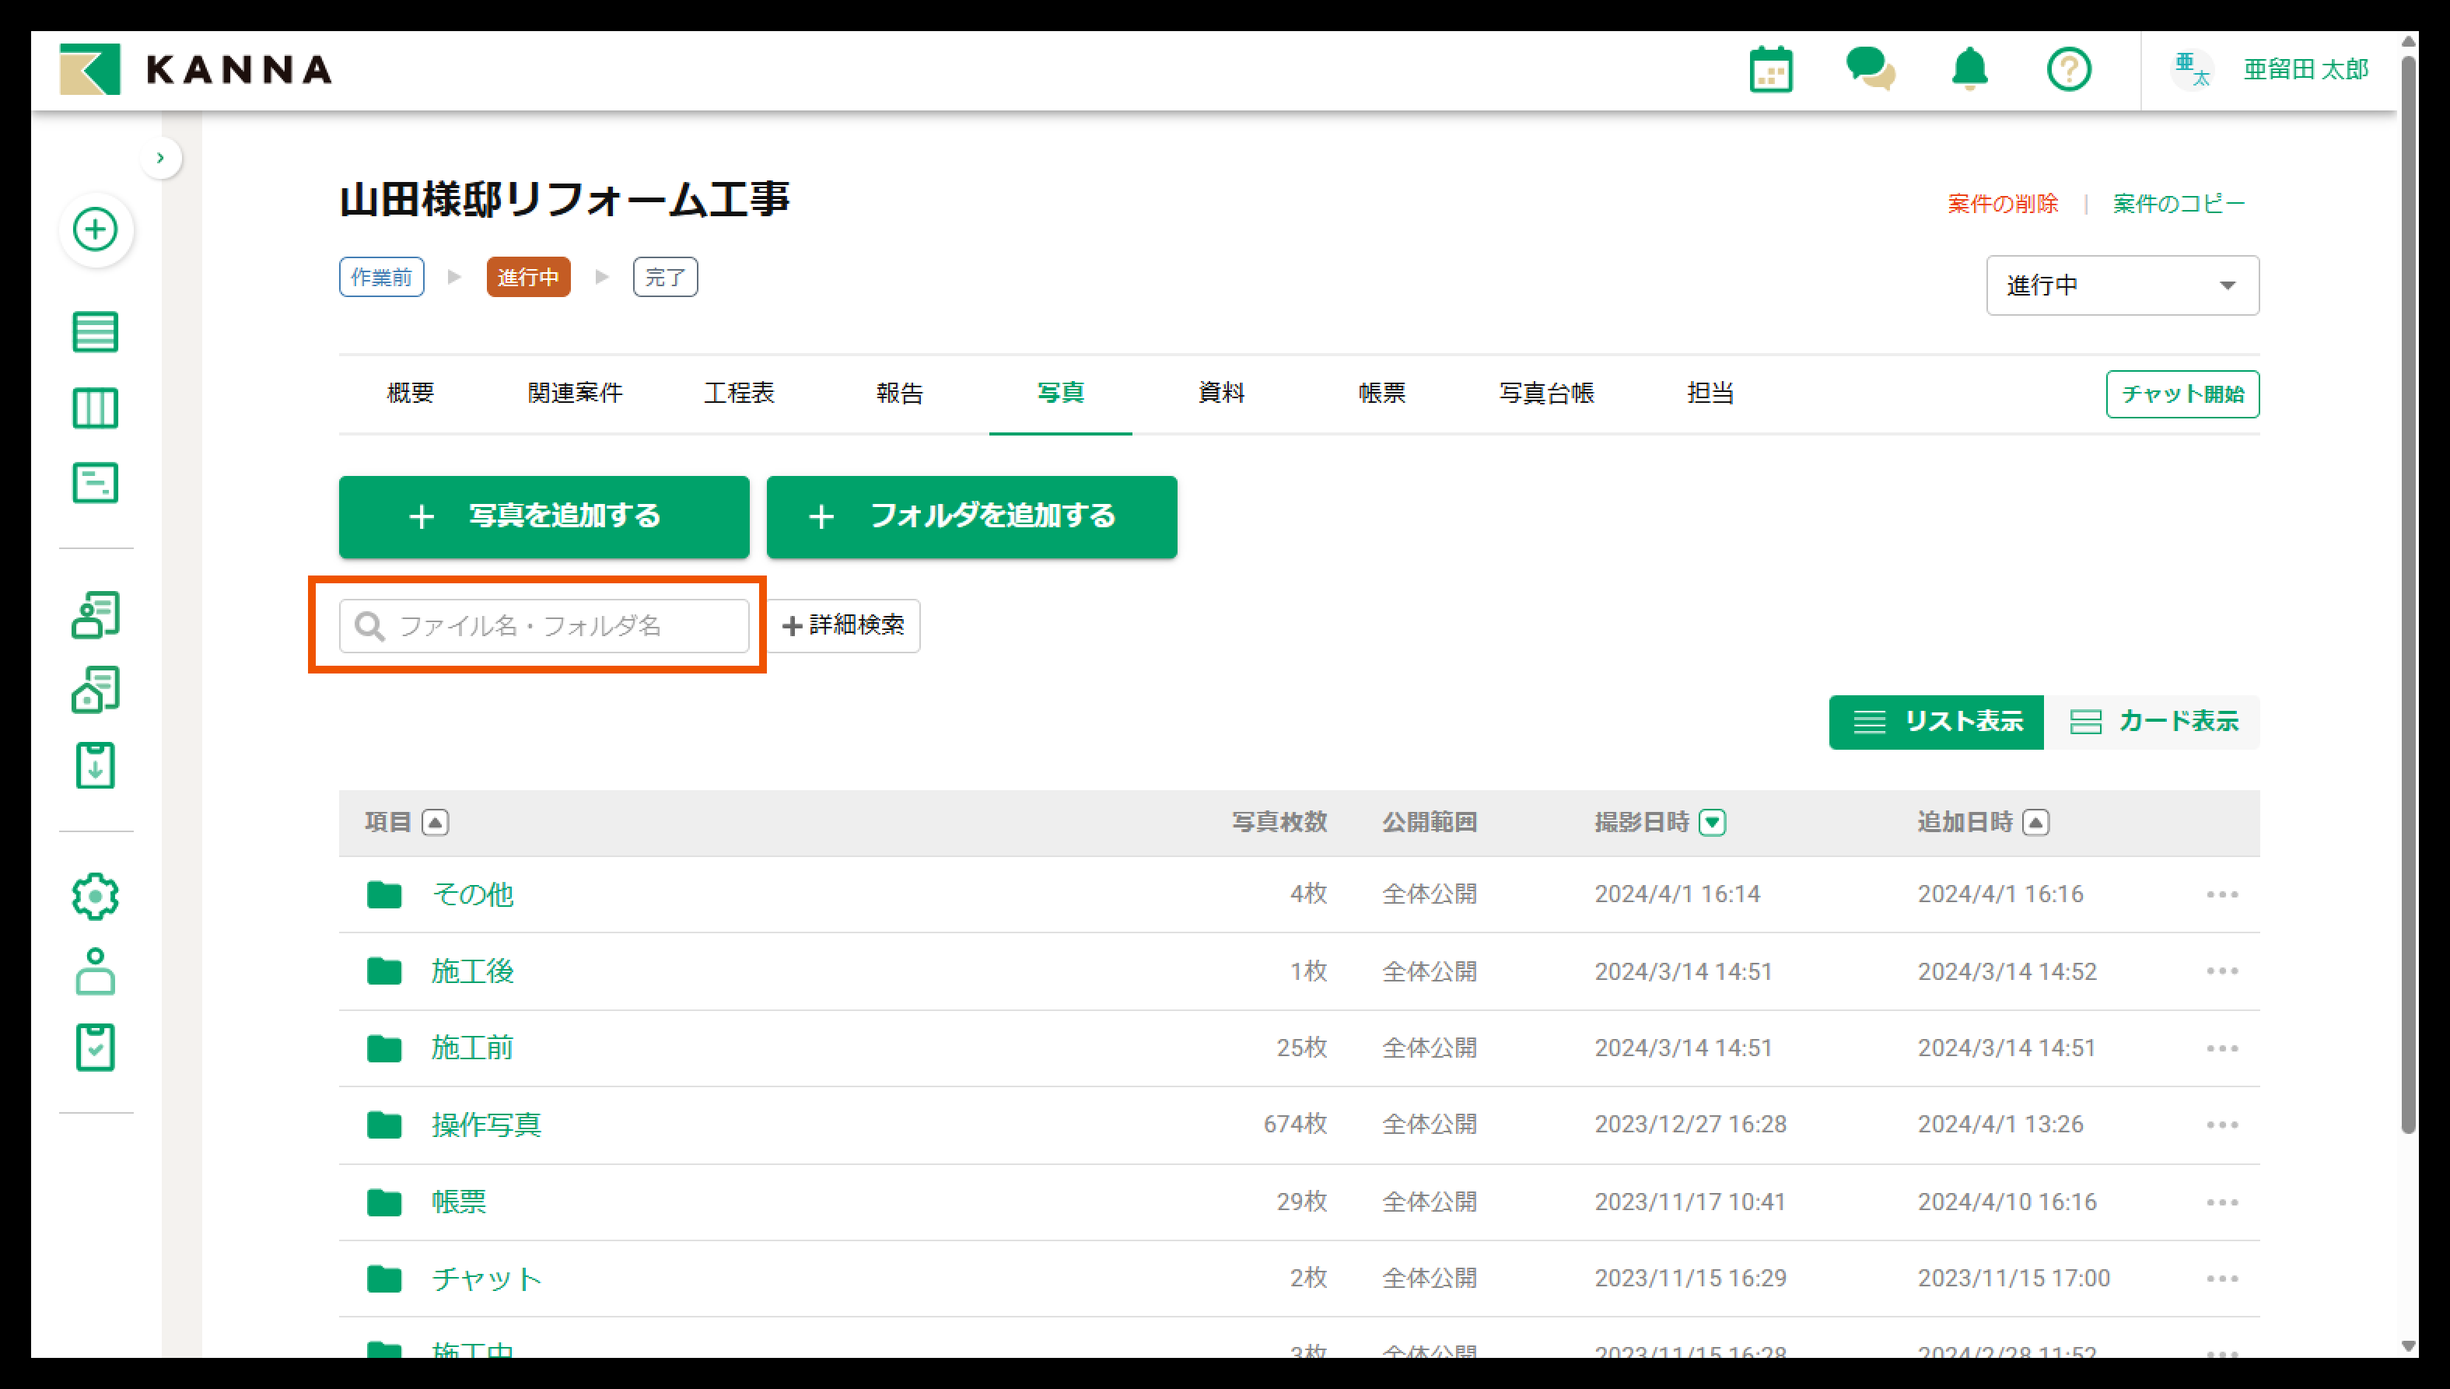Open the chat bubbles icon
Viewport: 2450px width, 1389px height.
(1870, 70)
